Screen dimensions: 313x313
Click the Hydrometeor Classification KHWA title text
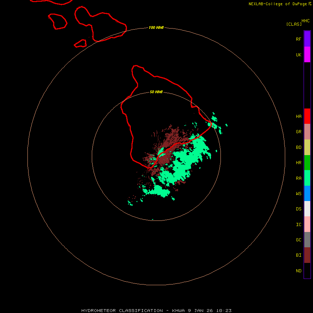(x=156, y=311)
